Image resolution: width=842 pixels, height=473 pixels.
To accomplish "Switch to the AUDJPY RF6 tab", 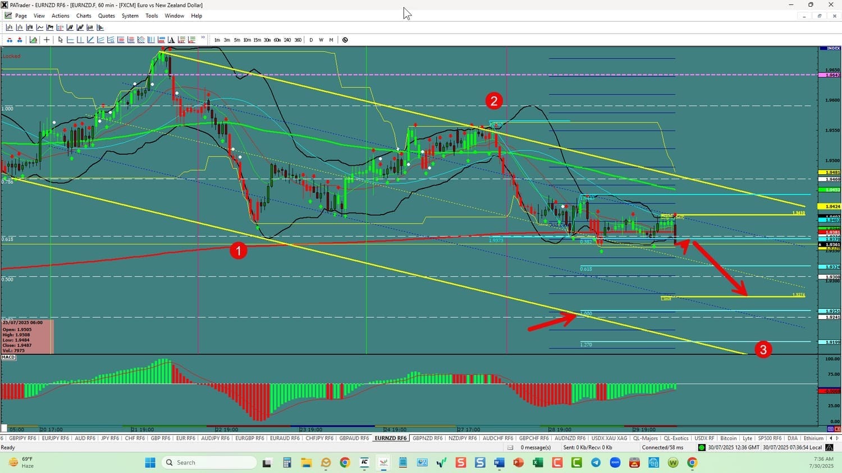I will tap(215, 438).
